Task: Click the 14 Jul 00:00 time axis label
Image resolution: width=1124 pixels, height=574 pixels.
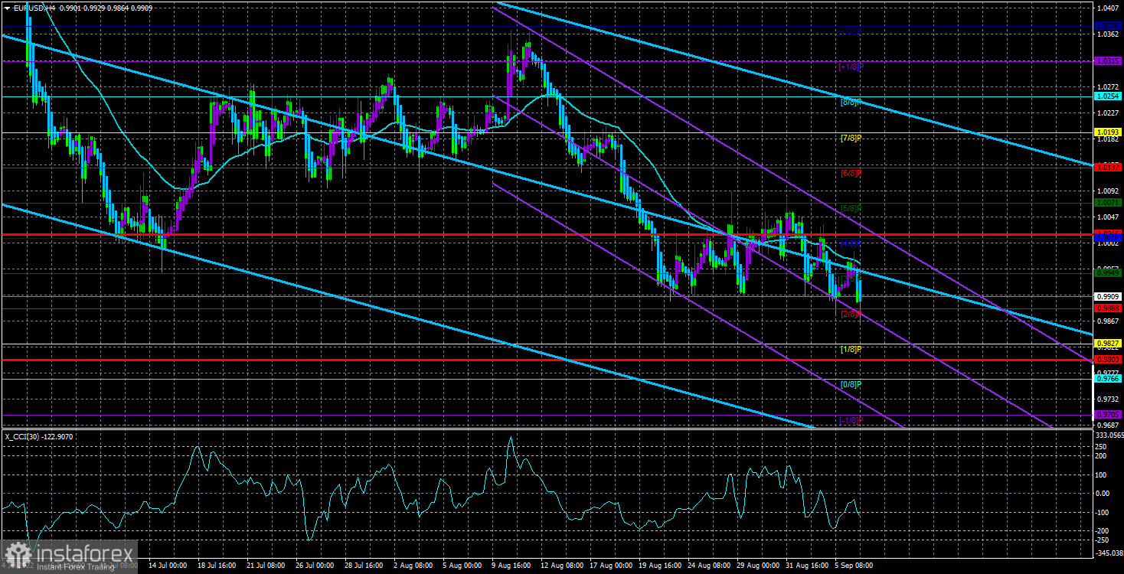Action: (168, 566)
